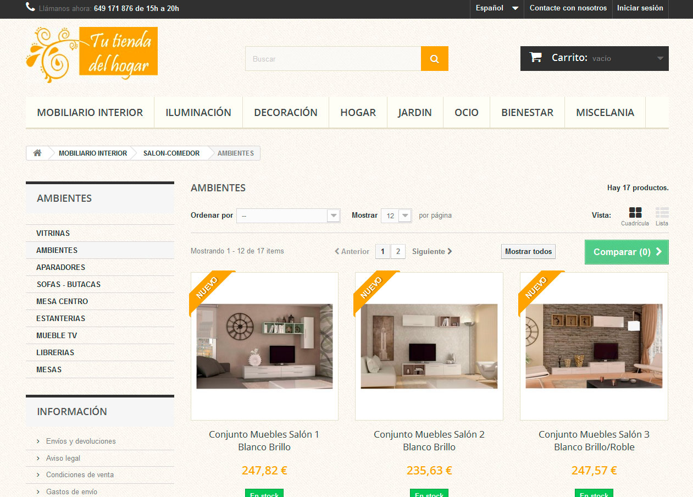Click the Mostrando 1 - 12 de 17 items text
This screenshot has width=693, height=497.
237,251
